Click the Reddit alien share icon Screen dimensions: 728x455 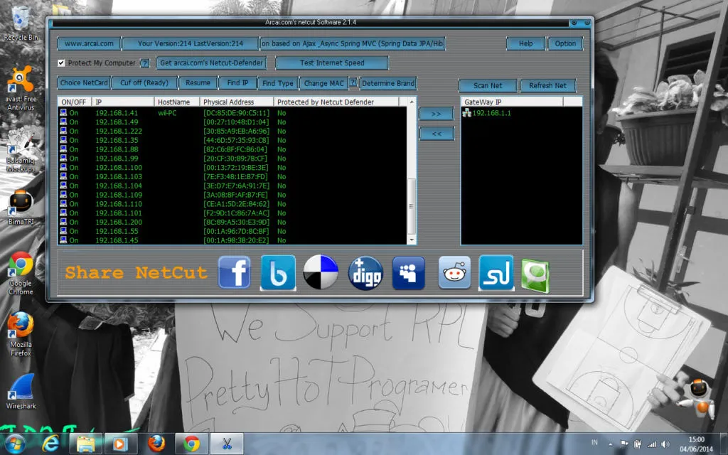pyautogui.click(x=454, y=272)
